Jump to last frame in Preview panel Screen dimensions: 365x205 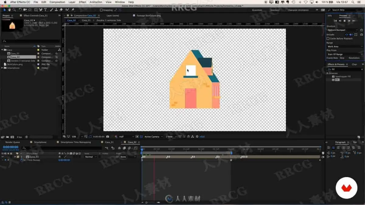[x=354, y=21]
